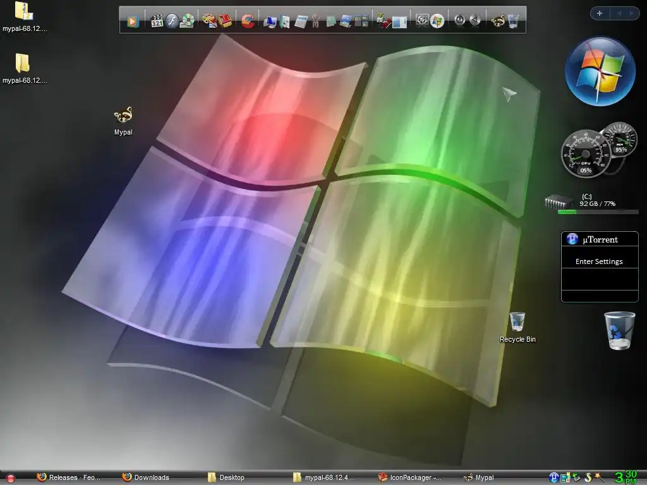Click the C: drive usage bar

598,212
